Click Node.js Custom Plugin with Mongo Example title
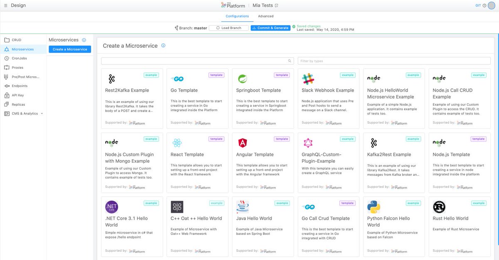 point(129,158)
